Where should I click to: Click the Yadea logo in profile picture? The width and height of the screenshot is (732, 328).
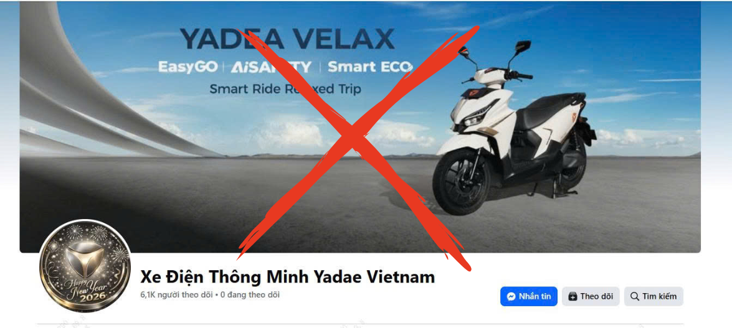point(85,259)
